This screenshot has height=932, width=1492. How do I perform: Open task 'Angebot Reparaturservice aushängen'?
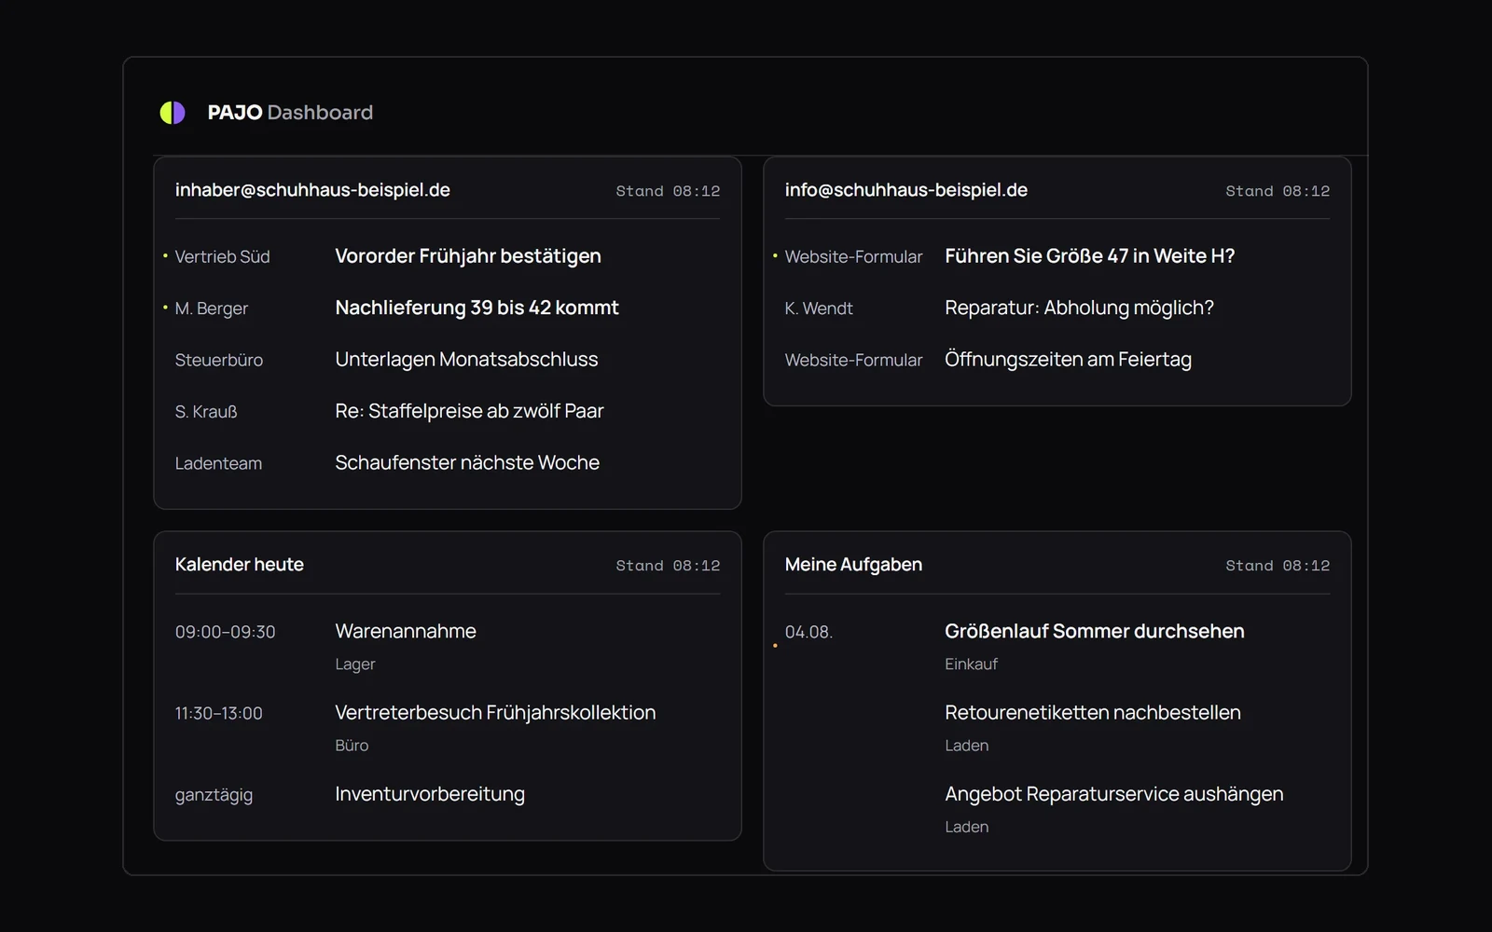coord(1114,794)
